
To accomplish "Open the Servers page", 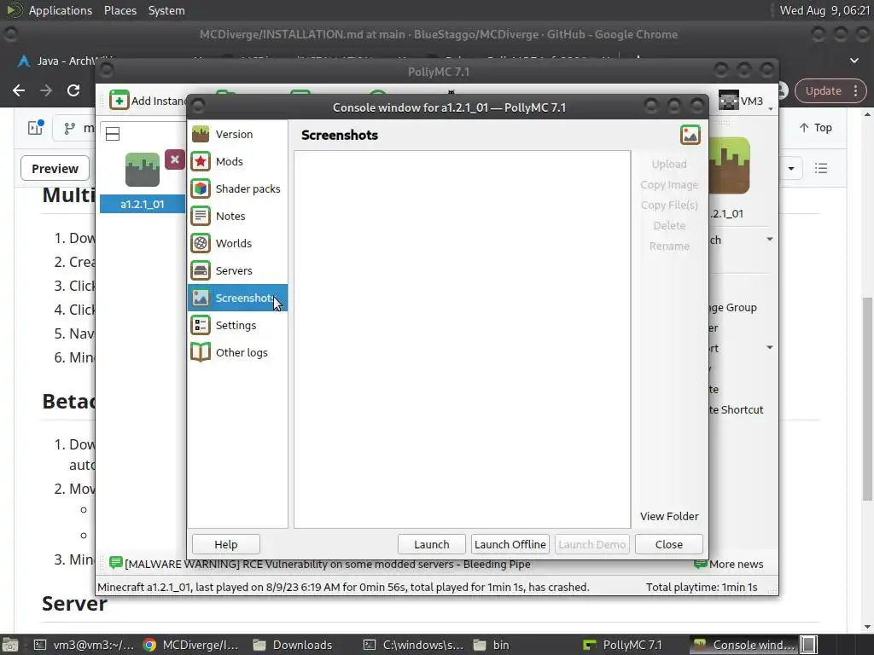I will click(237, 270).
